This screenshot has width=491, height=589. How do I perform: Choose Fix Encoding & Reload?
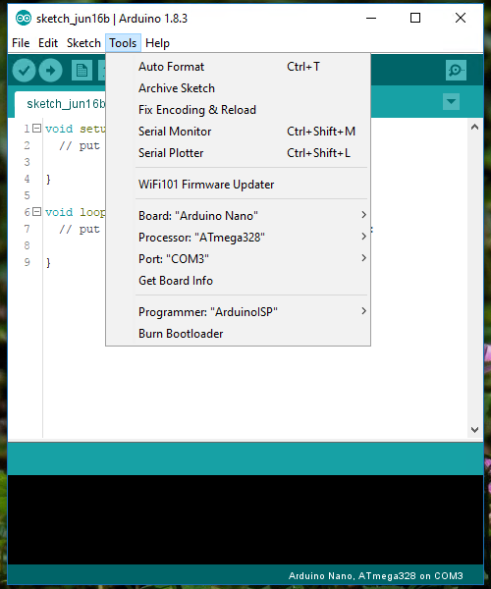coord(238,110)
